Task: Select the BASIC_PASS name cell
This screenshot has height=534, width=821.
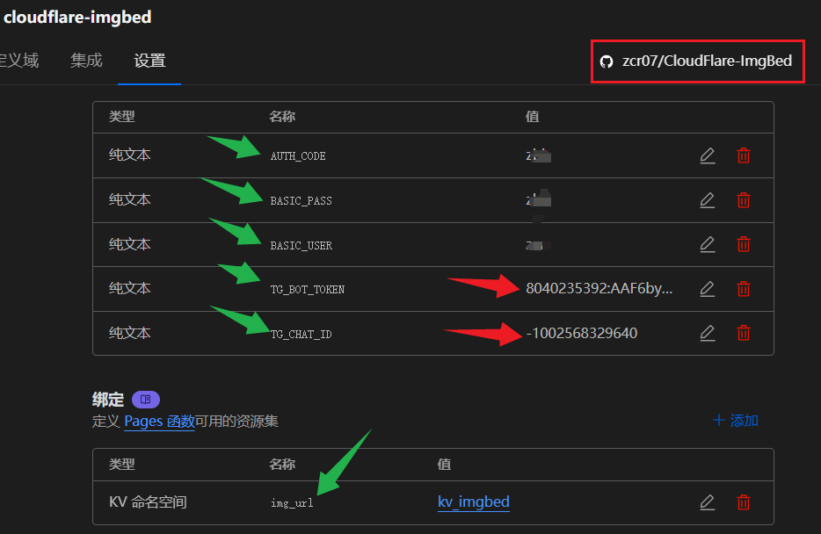Action: 302,201
